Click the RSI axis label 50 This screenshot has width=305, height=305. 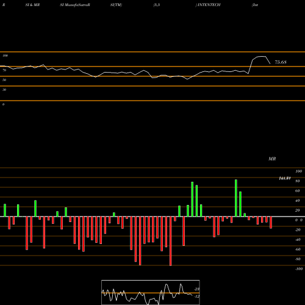[4, 80]
